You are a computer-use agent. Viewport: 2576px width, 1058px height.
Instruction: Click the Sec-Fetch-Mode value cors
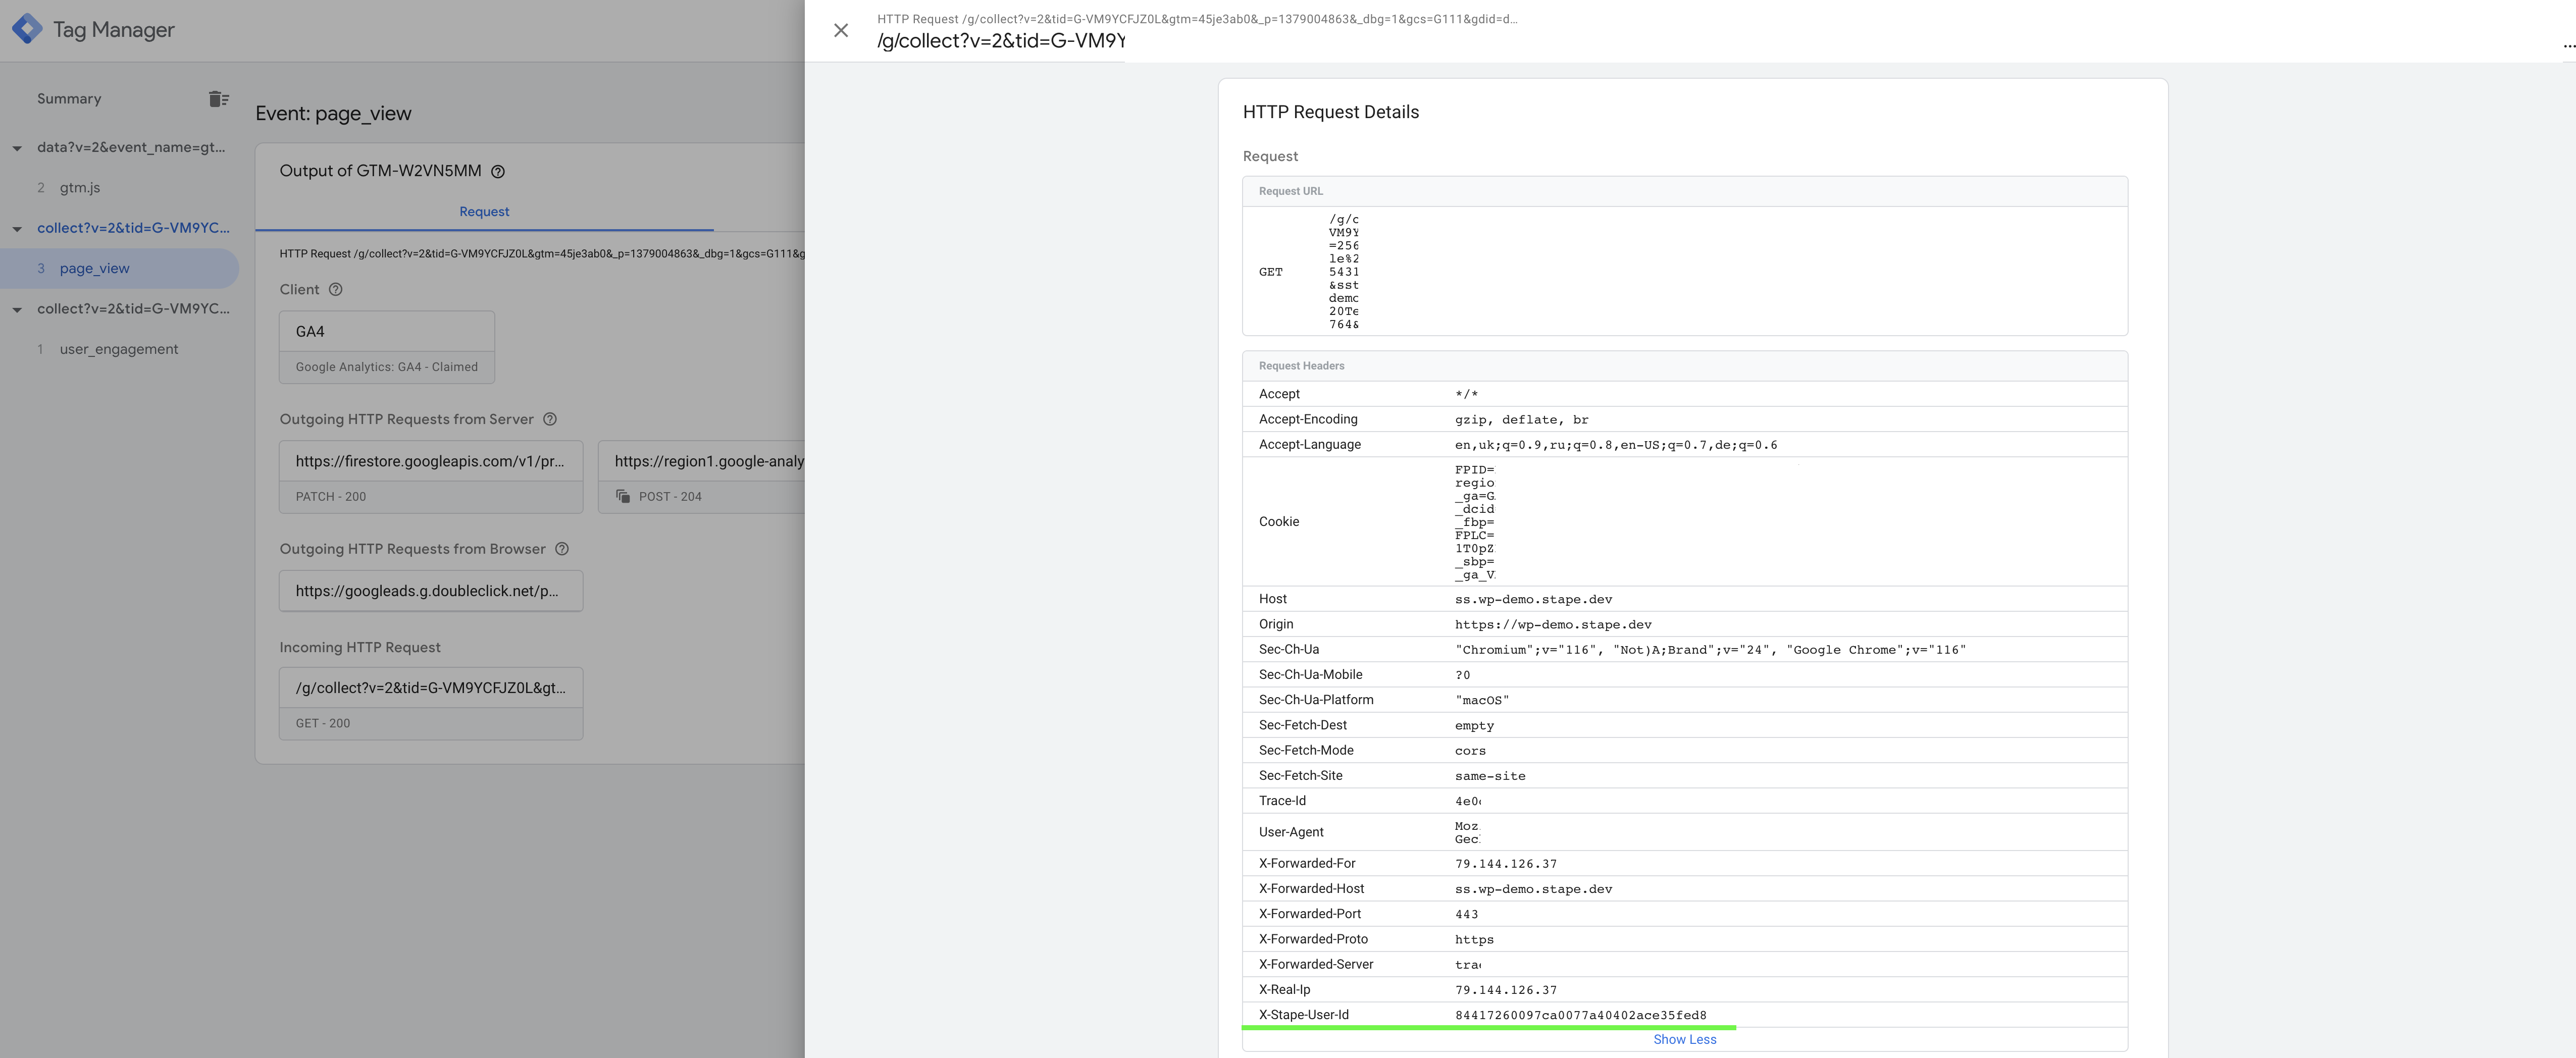pyautogui.click(x=1470, y=751)
